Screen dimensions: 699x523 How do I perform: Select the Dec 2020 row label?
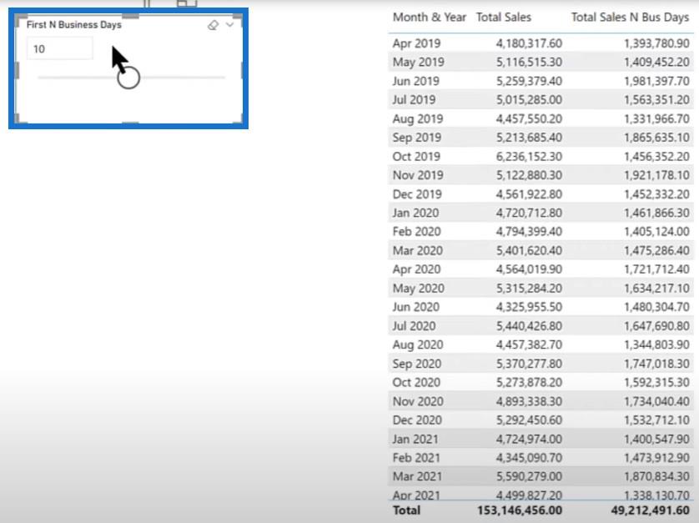tap(417, 420)
